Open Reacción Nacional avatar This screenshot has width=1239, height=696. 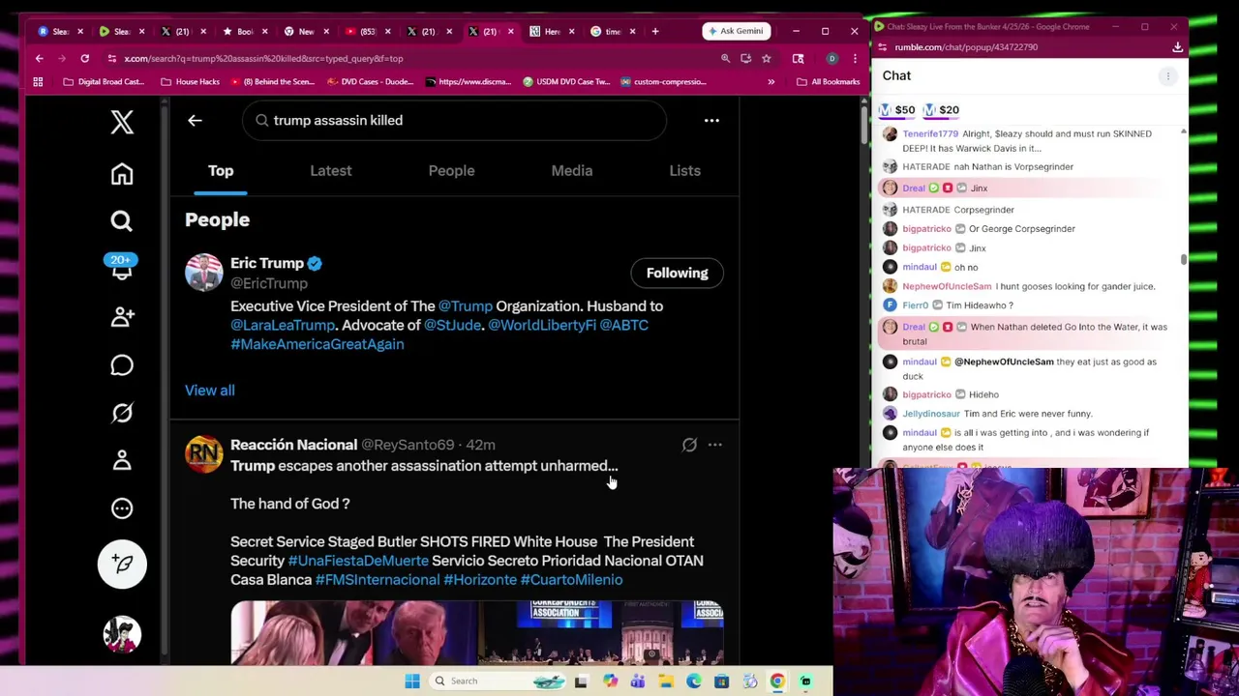coord(204,454)
